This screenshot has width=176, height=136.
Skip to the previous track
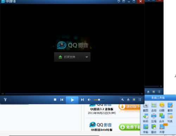tap(62, 100)
